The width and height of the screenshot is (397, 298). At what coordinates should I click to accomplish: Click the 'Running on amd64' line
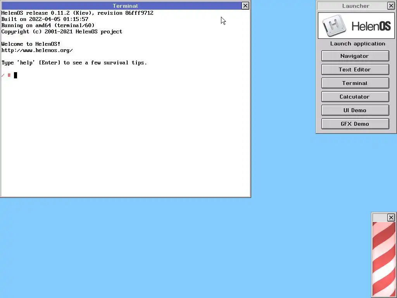pyautogui.click(x=48, y=25)
